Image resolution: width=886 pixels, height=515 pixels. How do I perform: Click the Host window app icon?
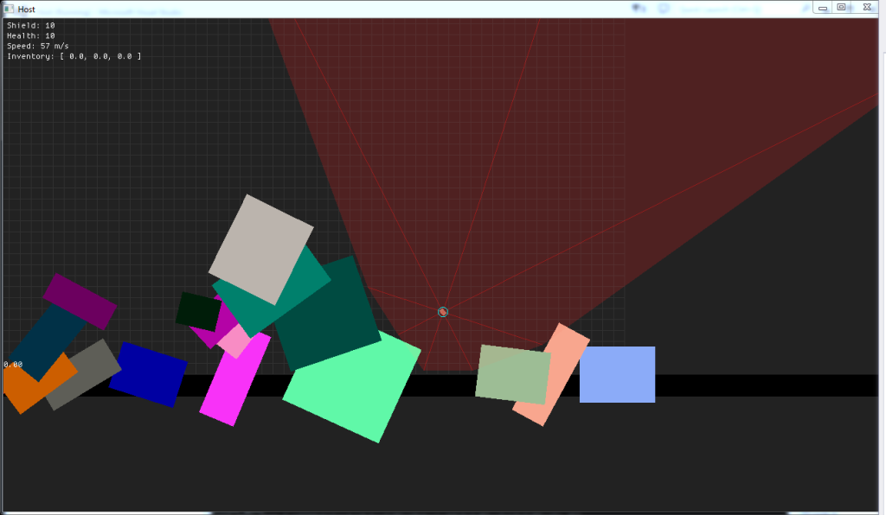9,8
